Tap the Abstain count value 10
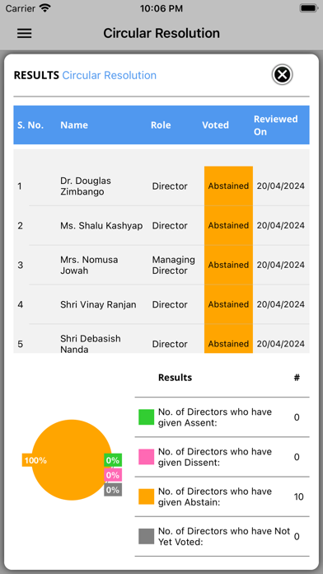 [299, 496]
